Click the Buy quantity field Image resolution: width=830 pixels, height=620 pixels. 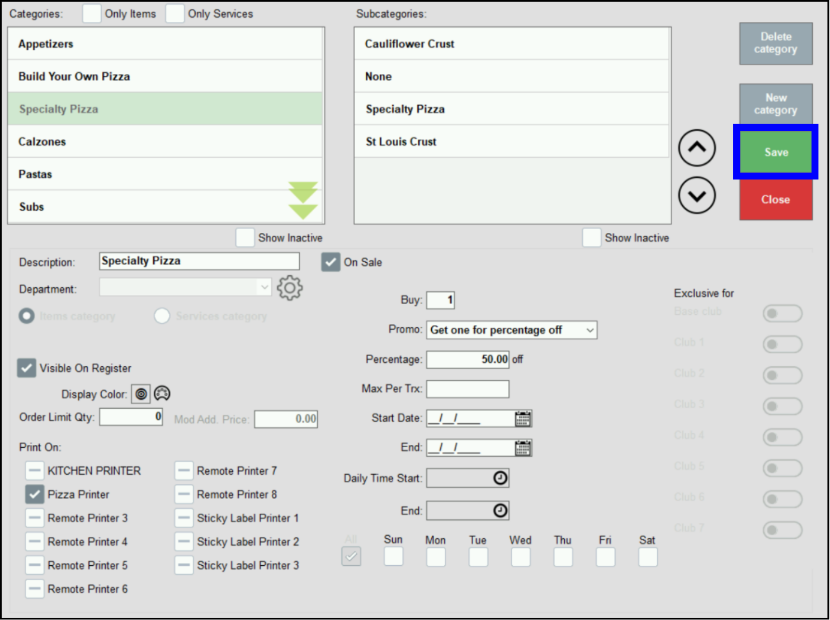click(x=441, y=300)
